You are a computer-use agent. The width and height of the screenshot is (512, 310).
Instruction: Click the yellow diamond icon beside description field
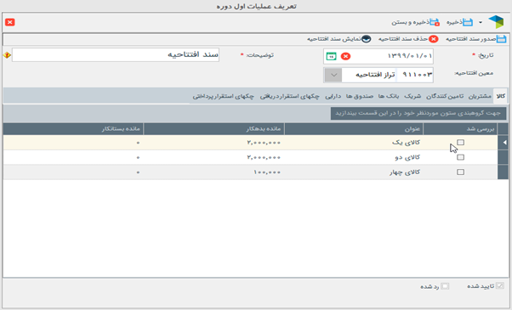pos(7,55)
